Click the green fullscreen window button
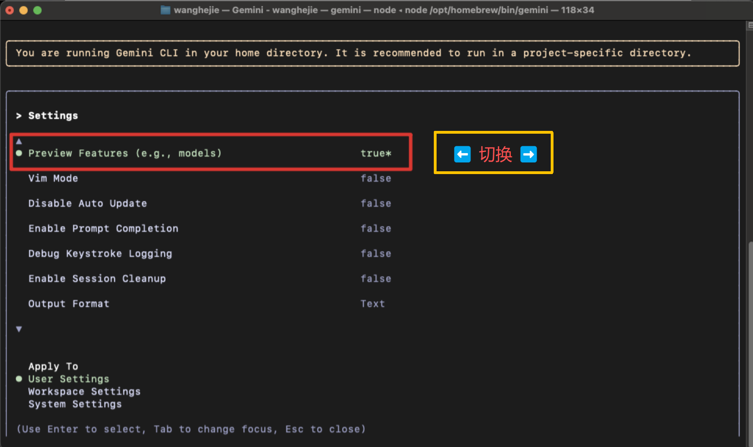Image resolution: width=753 pixels, height=447 pixels. (38, 10)
